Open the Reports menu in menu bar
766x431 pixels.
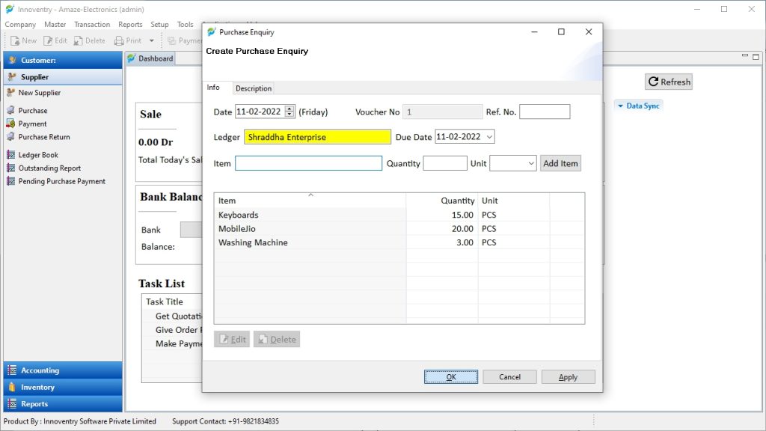130,25
